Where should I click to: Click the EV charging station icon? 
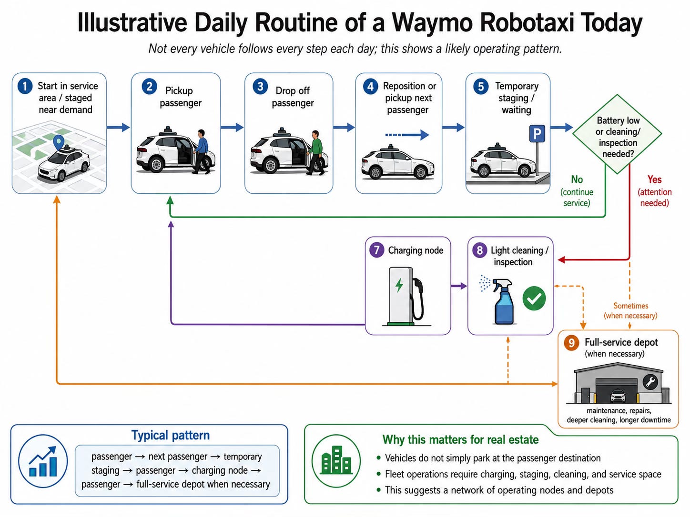click(406, 296)
